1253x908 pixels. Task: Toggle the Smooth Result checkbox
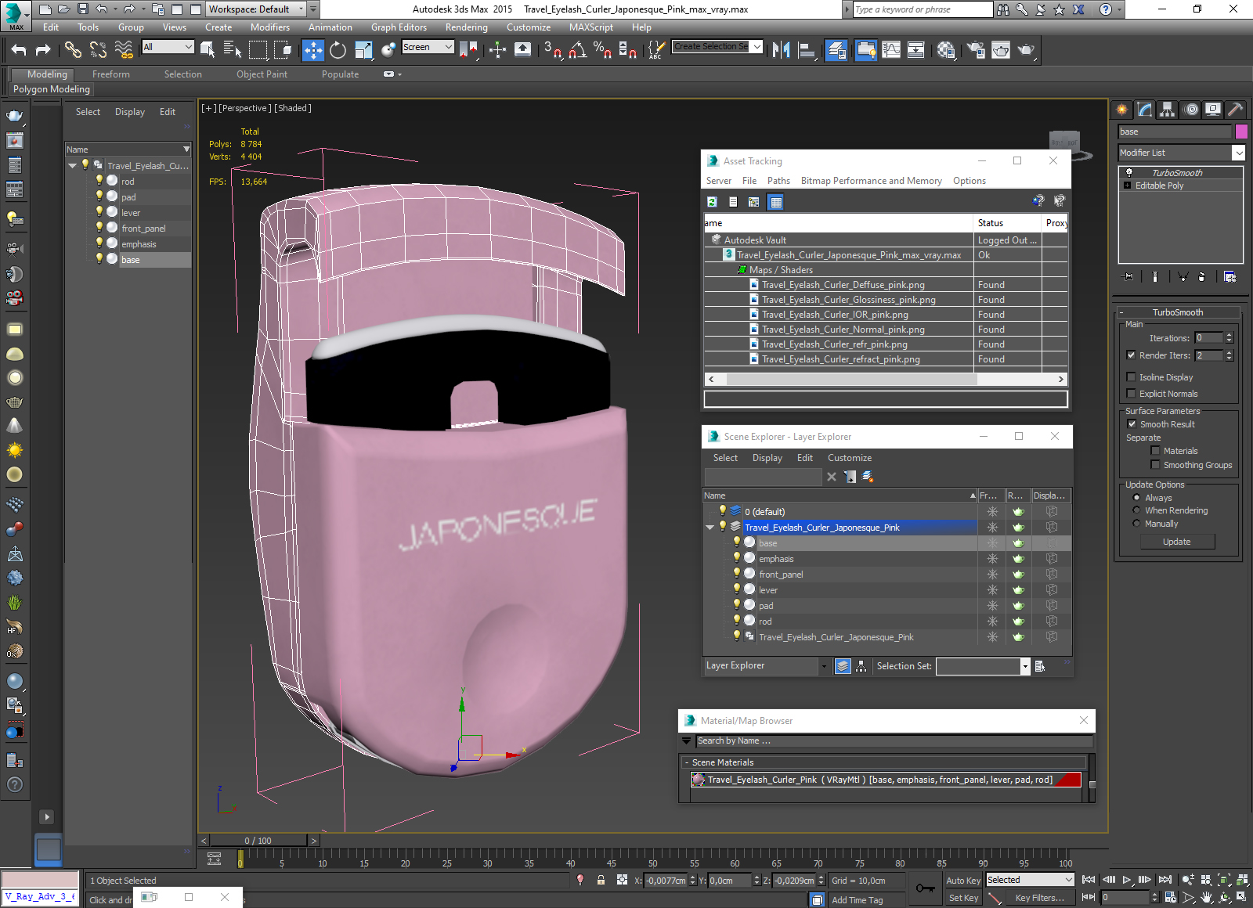(1132, 424)
